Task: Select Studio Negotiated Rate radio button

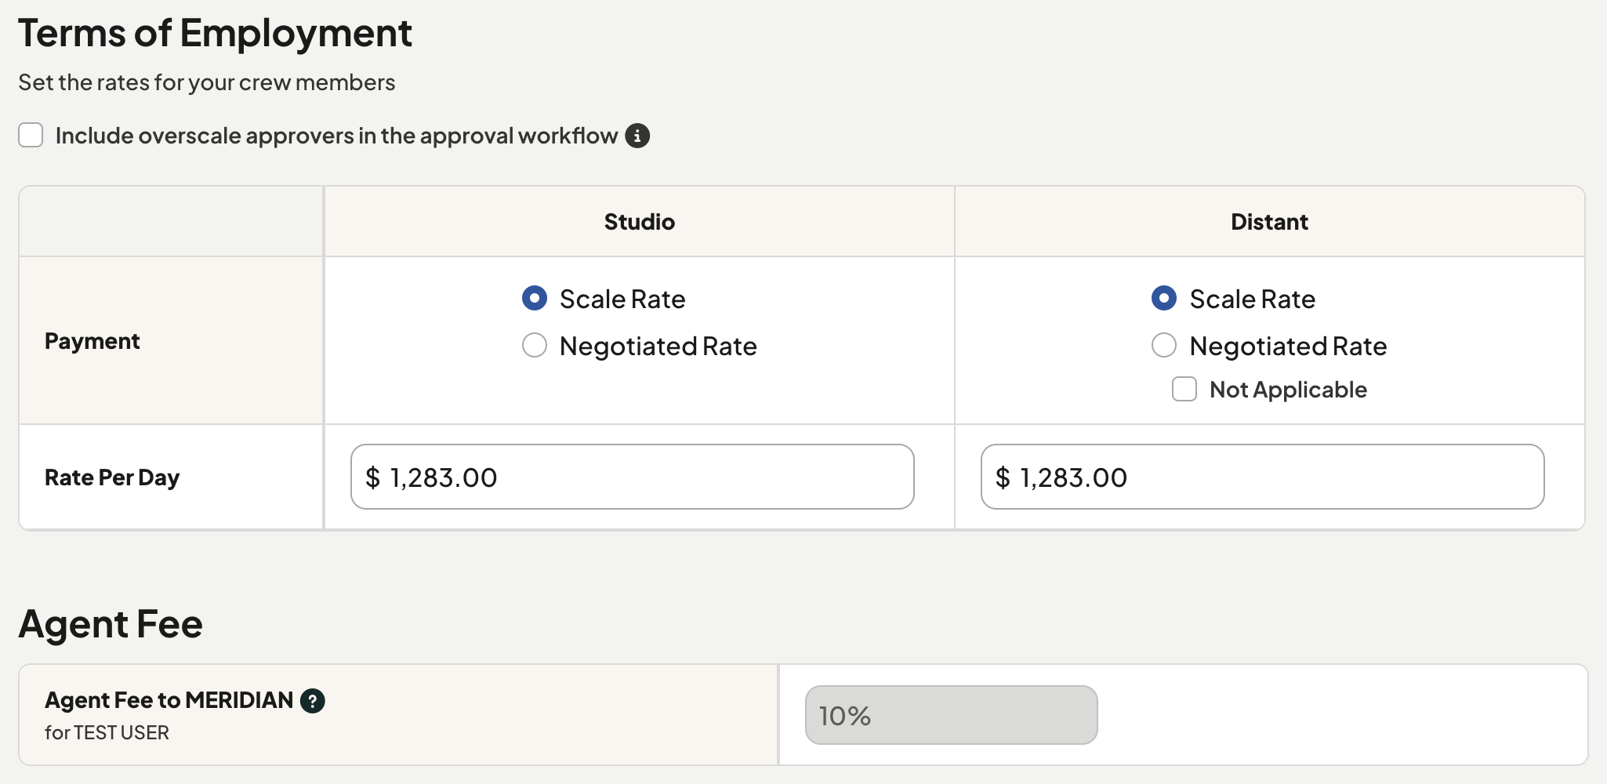Action: coord(535,345)
